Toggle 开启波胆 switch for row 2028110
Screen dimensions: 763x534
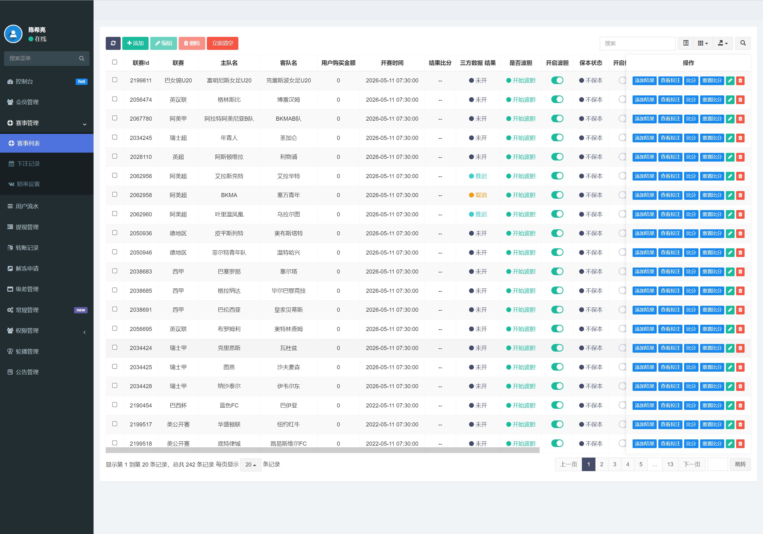tap(557, 157)
